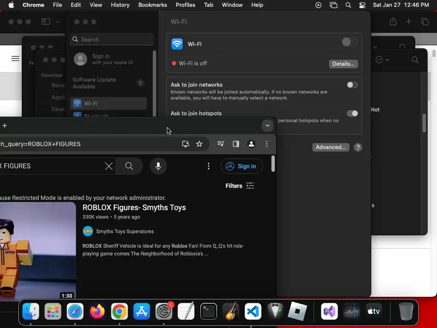The image size is (437, 328).
Task: Click the install app icon in Chrome address bar
Action: point(185,144)
